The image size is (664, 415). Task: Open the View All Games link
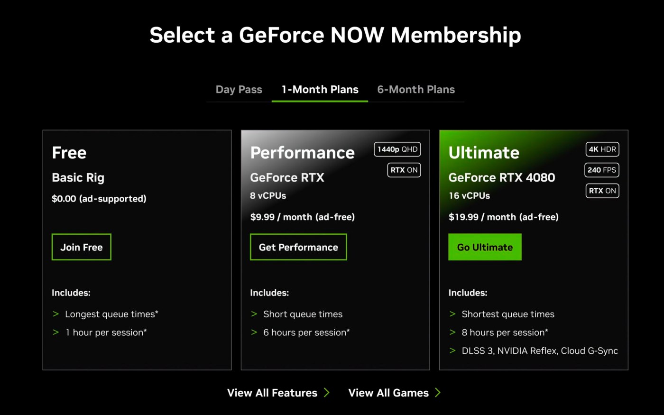pyautogui.click(x=388, y=393)
